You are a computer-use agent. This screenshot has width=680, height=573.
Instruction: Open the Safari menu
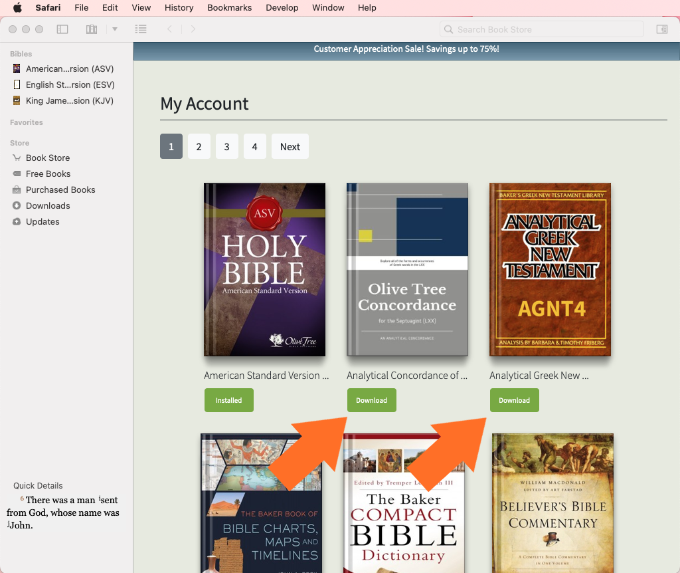[x=48, y=7]
